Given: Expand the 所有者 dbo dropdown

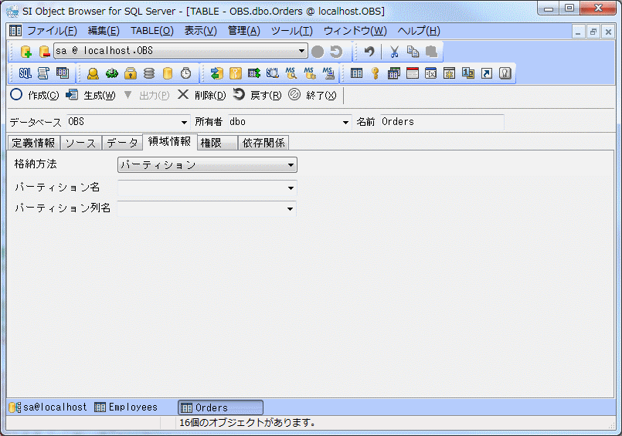Looking at the screenshot, I should [x=345, y=122].
